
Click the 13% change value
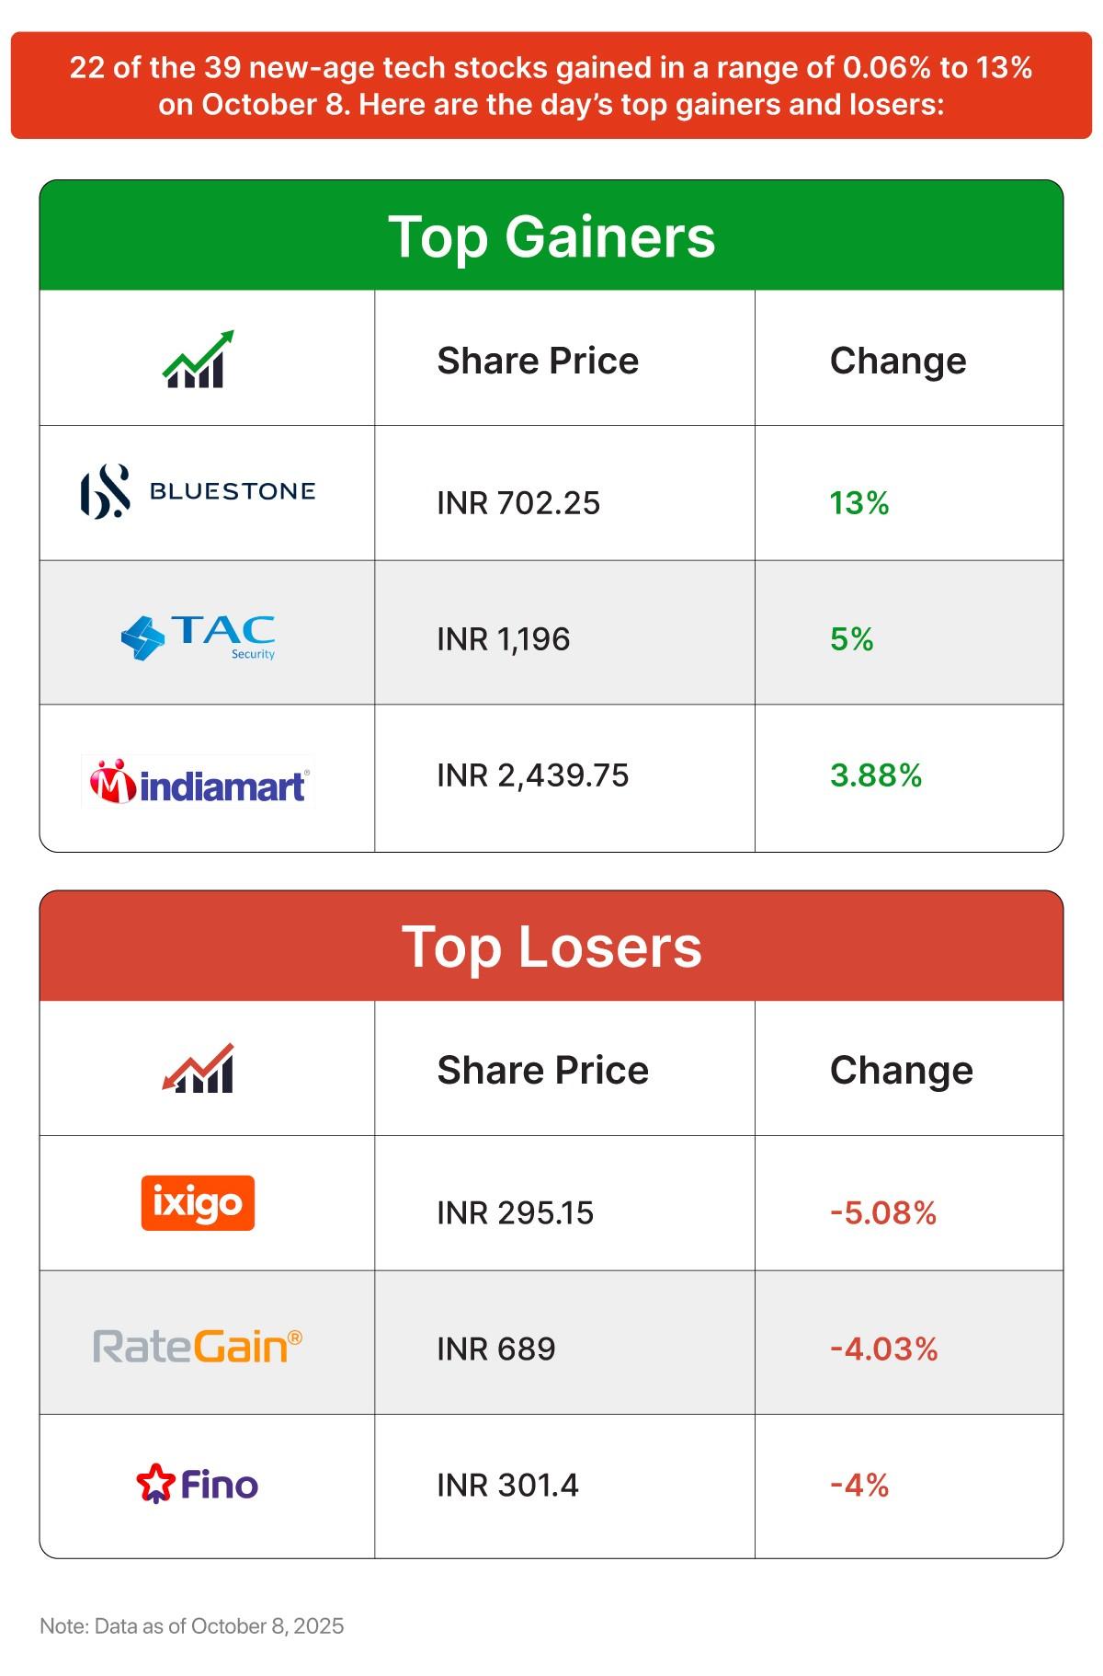coord(859,503)
